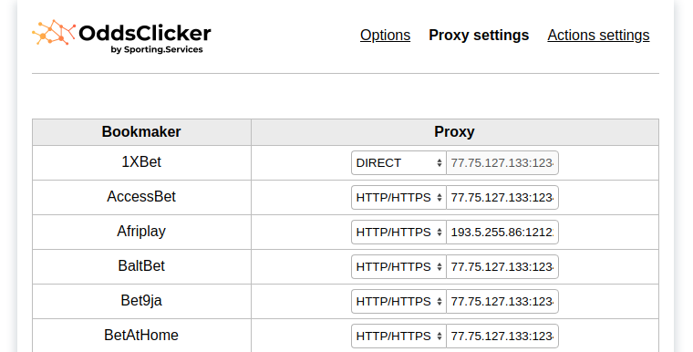Screen dimensions: 693x352
Task: Open the Afriplay HTTP/HTTPS dropdown
Action: [x=398, y=233]
